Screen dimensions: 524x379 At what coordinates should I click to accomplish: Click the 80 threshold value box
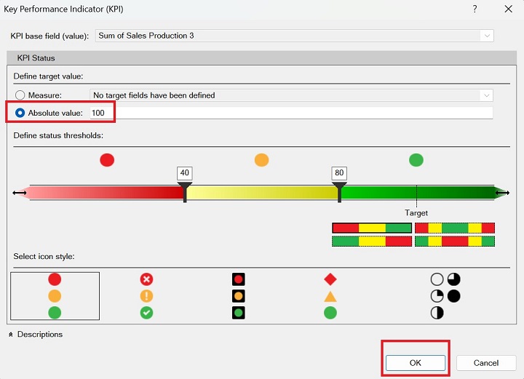(x=339, y=173)
